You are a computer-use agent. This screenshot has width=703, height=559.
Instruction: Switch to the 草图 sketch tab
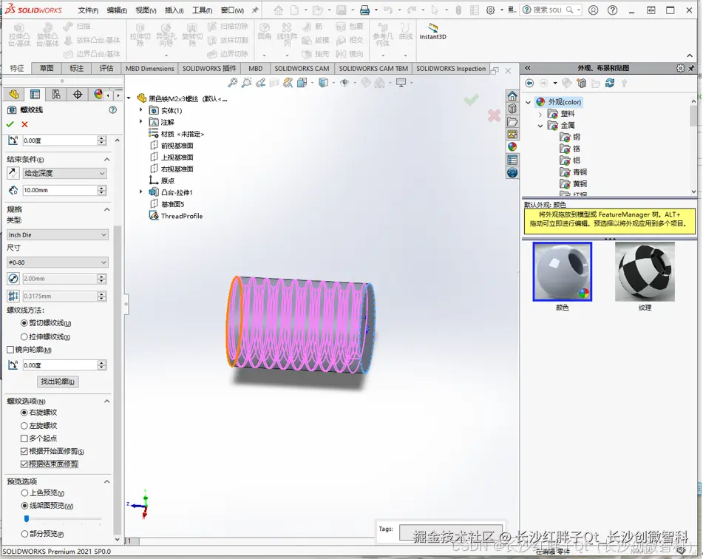(47, 68)
